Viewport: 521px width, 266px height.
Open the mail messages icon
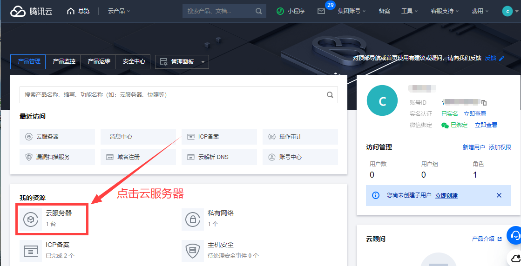(321, 11)
